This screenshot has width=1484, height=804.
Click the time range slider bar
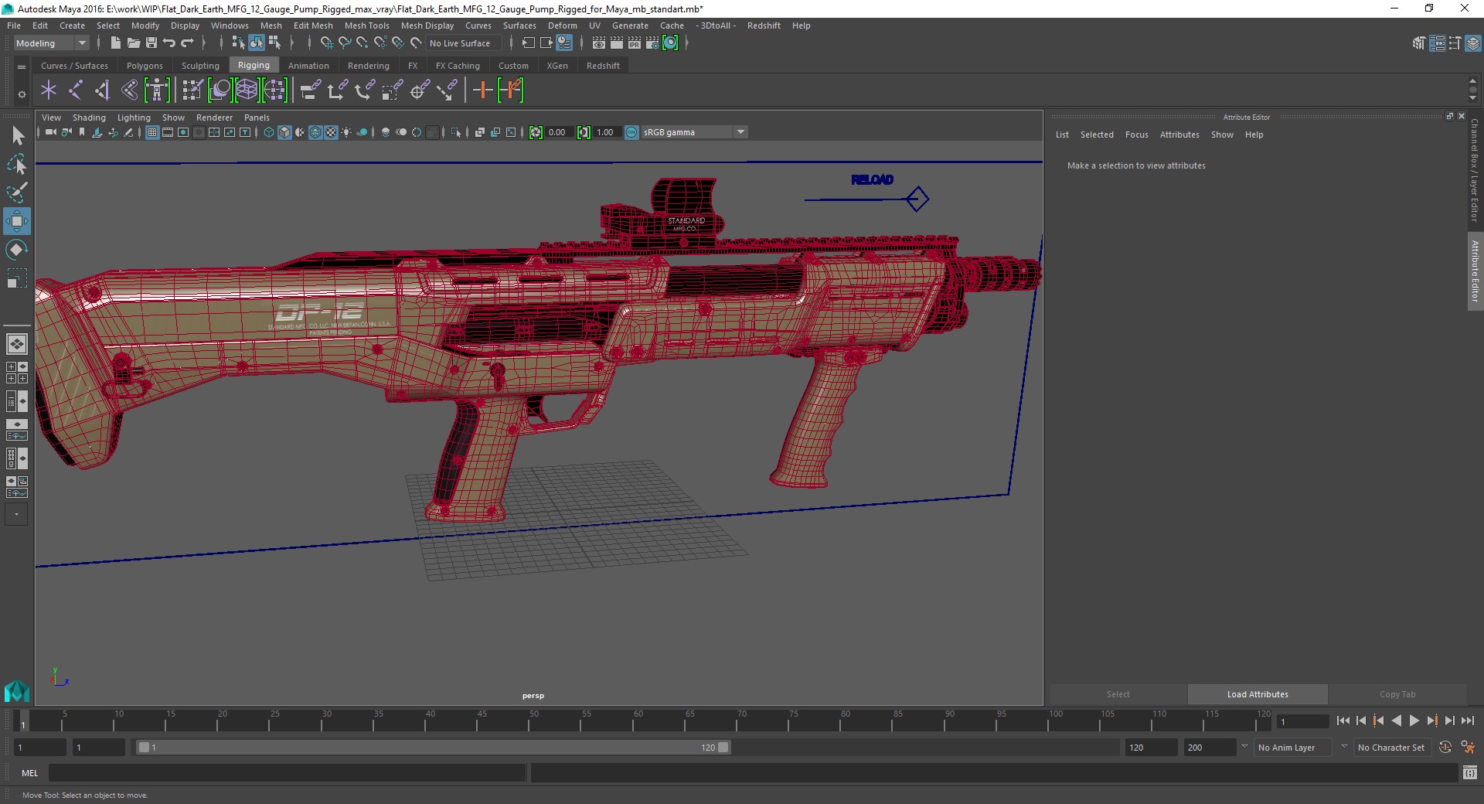point(433,748)
